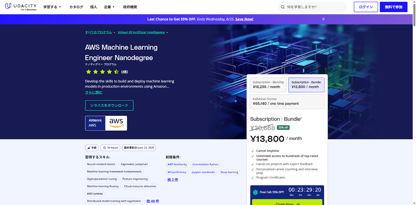Open the (48) reviews link
The height and width of the screenshot is (205, 416).
[x=125, y=72]
